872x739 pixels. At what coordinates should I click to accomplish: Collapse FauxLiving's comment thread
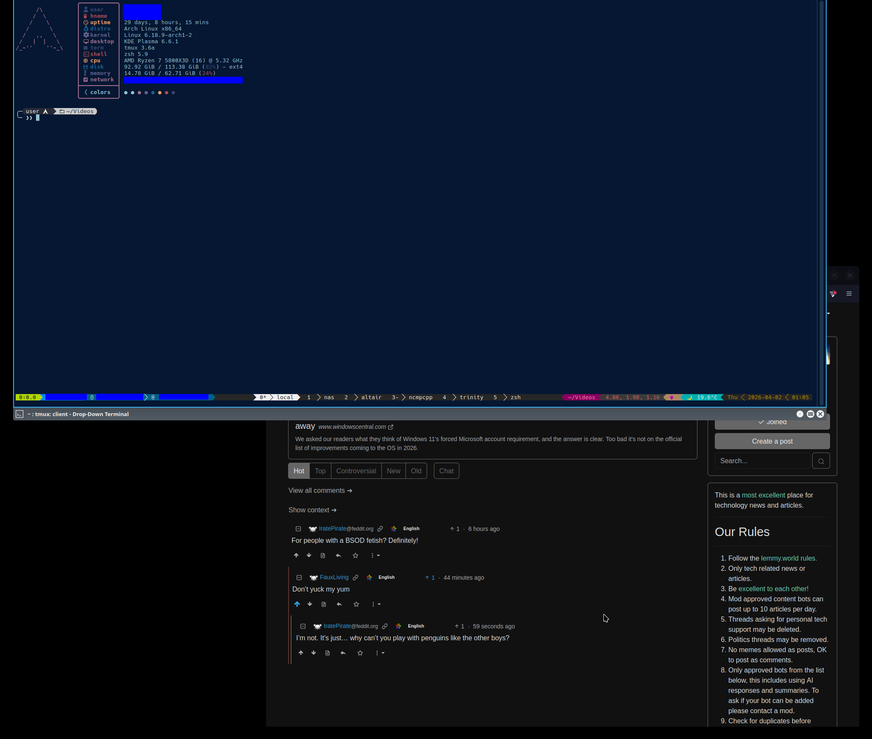[299, 578]
